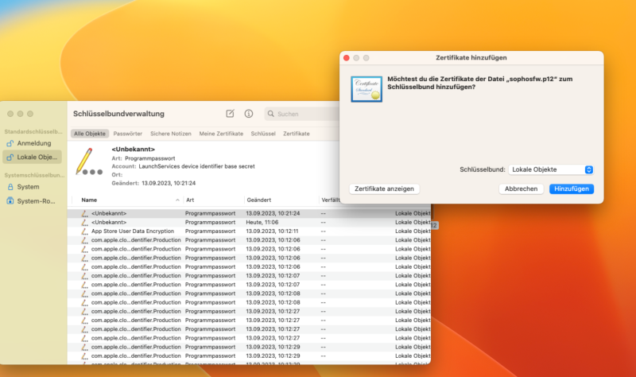Viewport: 636px width, 377px height.
Task: Open the Schlüsselbund dropdown showing Lokale Objekte
Action: point(551,169)
